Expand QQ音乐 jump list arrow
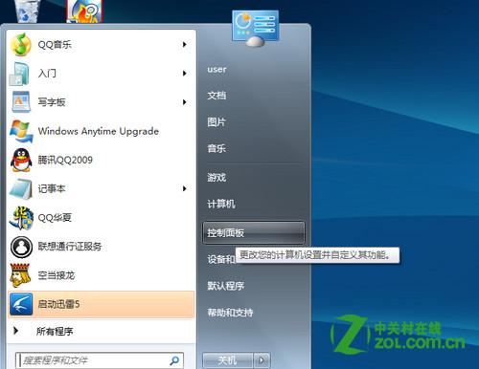This screenshot has height=369, width=479. pos(185,44)
